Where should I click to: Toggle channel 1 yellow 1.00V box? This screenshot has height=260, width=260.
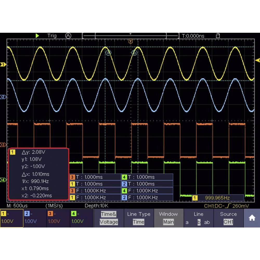click(12, 218)
